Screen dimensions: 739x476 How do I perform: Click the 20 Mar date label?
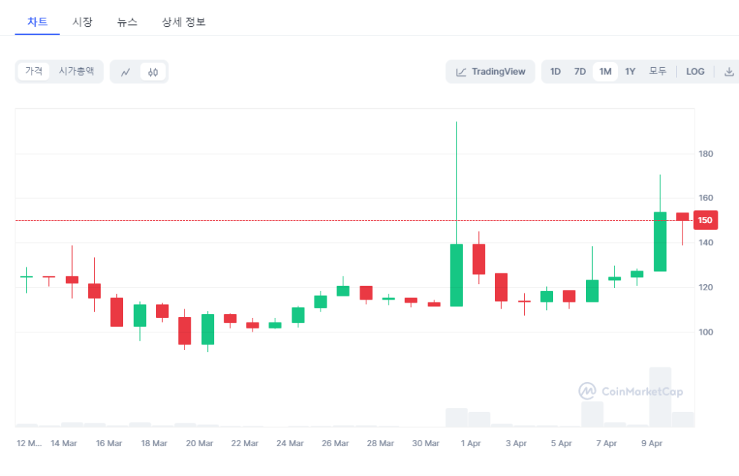pos(200,443)
